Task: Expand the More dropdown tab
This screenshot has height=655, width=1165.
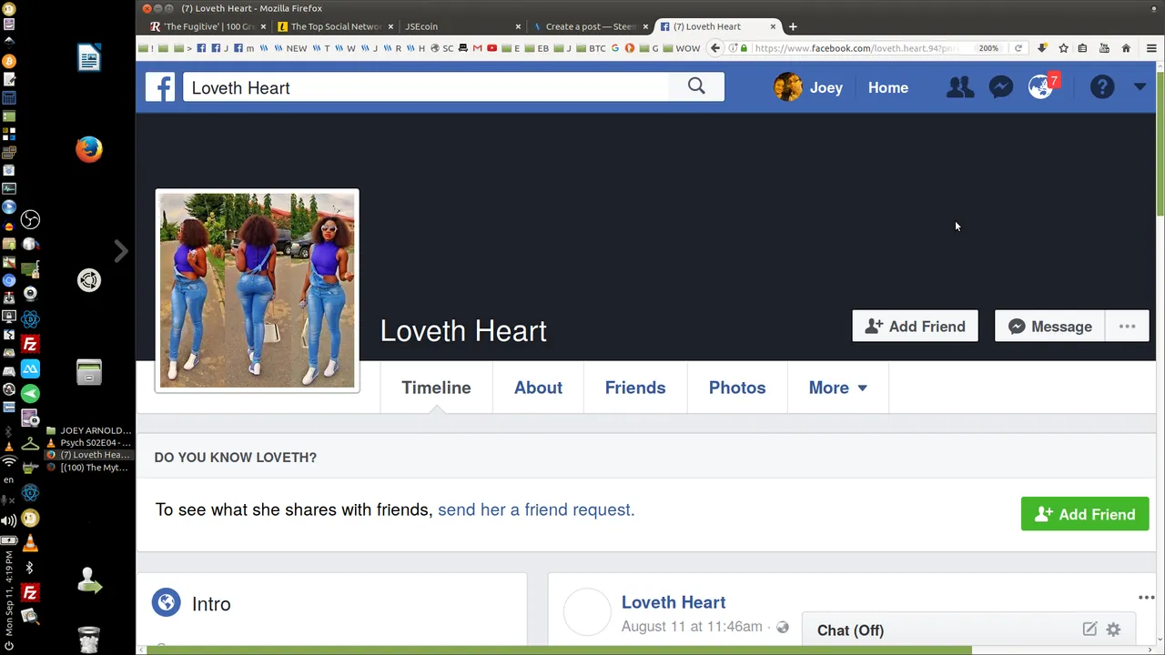Action: (x=838, y=388)
